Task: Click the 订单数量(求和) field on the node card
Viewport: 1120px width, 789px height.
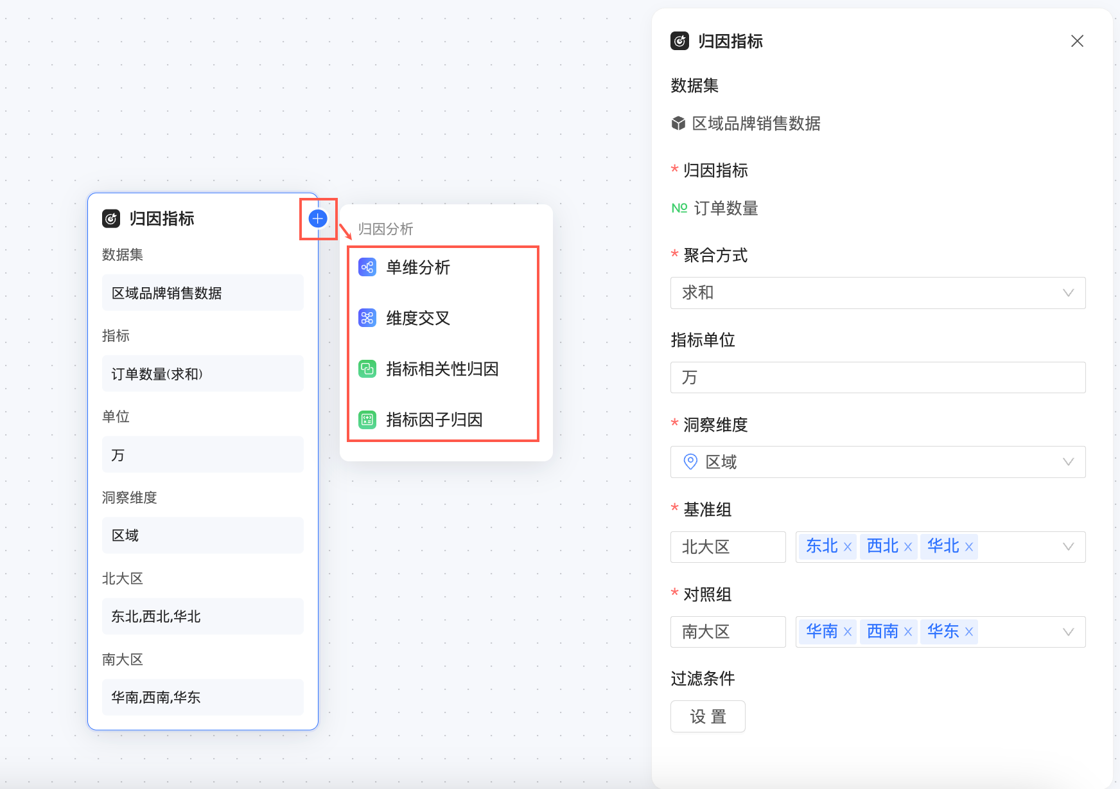Action: coord(203,374)
